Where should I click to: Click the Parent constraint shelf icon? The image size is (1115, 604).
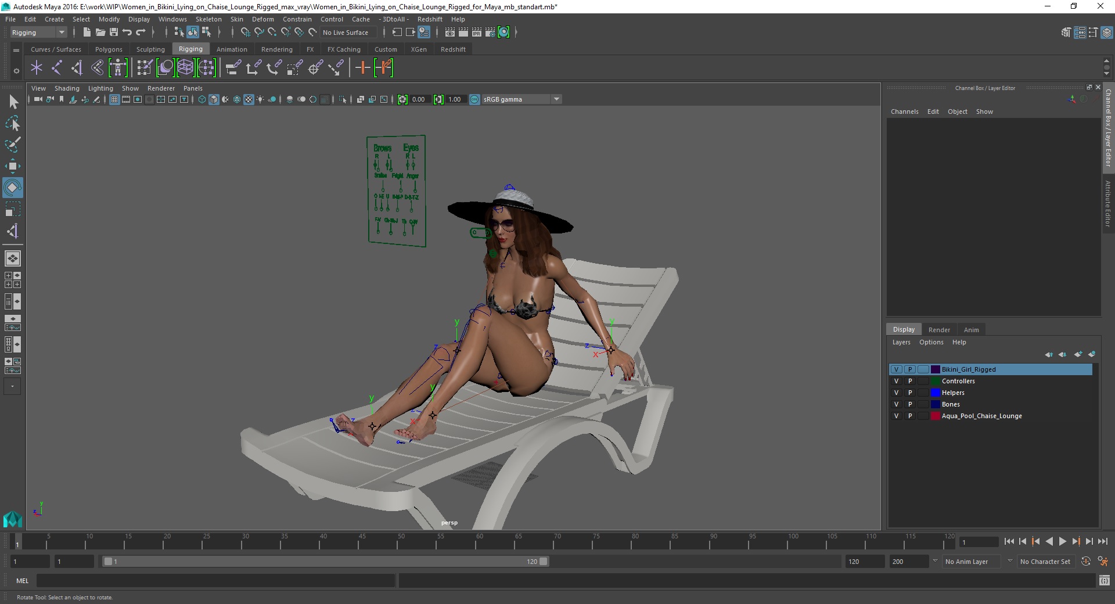point(233,68)
